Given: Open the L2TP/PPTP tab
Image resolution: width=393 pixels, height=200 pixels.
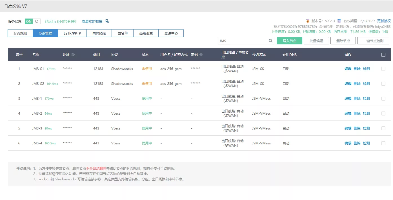Looking at the screenshot, I should 72,33.
